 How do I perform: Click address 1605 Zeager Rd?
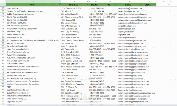[x=75, y=20]
